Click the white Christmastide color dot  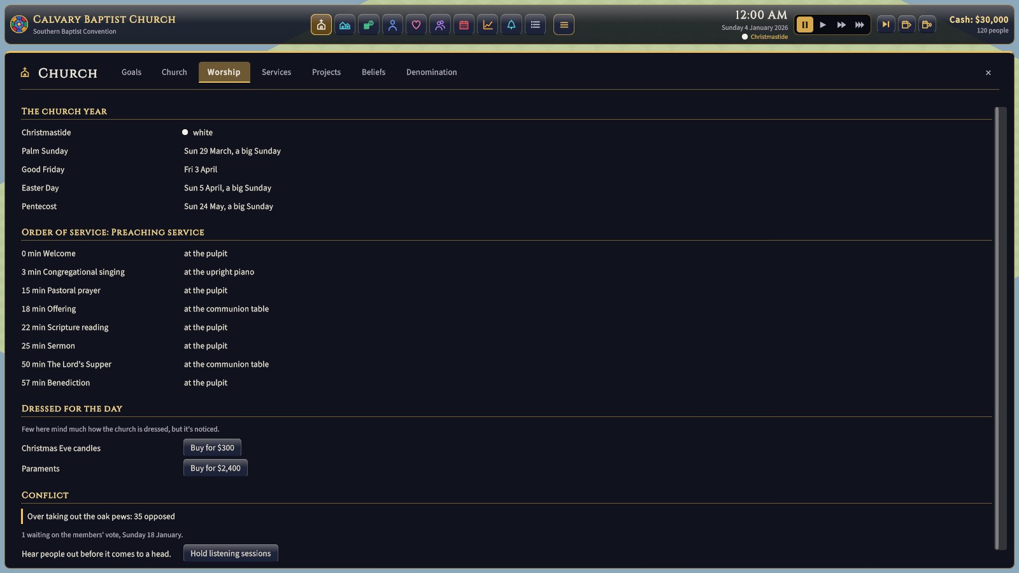[x=185, y=132]
